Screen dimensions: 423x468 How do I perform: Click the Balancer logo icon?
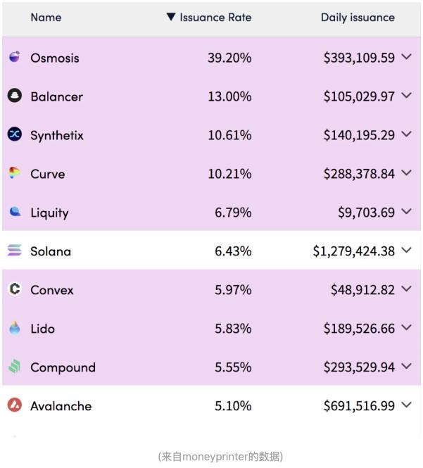14,96
